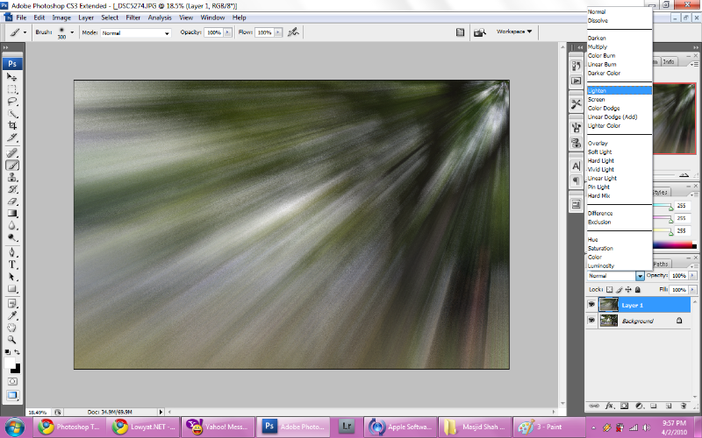This screenshot has height=438, width=702.
Task: Click the layer style fx icon
Action: click(x=610, y=406)
